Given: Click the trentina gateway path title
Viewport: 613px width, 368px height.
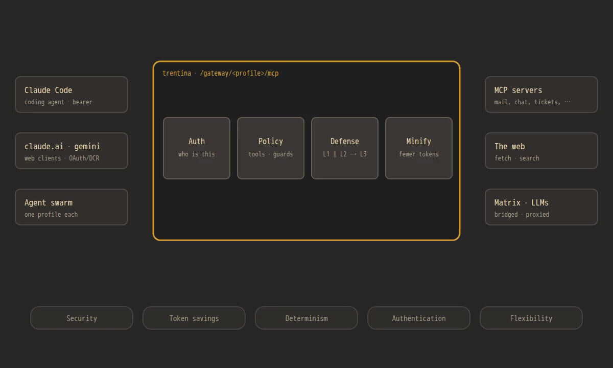Looking at the screenshot, I should tap(221, 73).
